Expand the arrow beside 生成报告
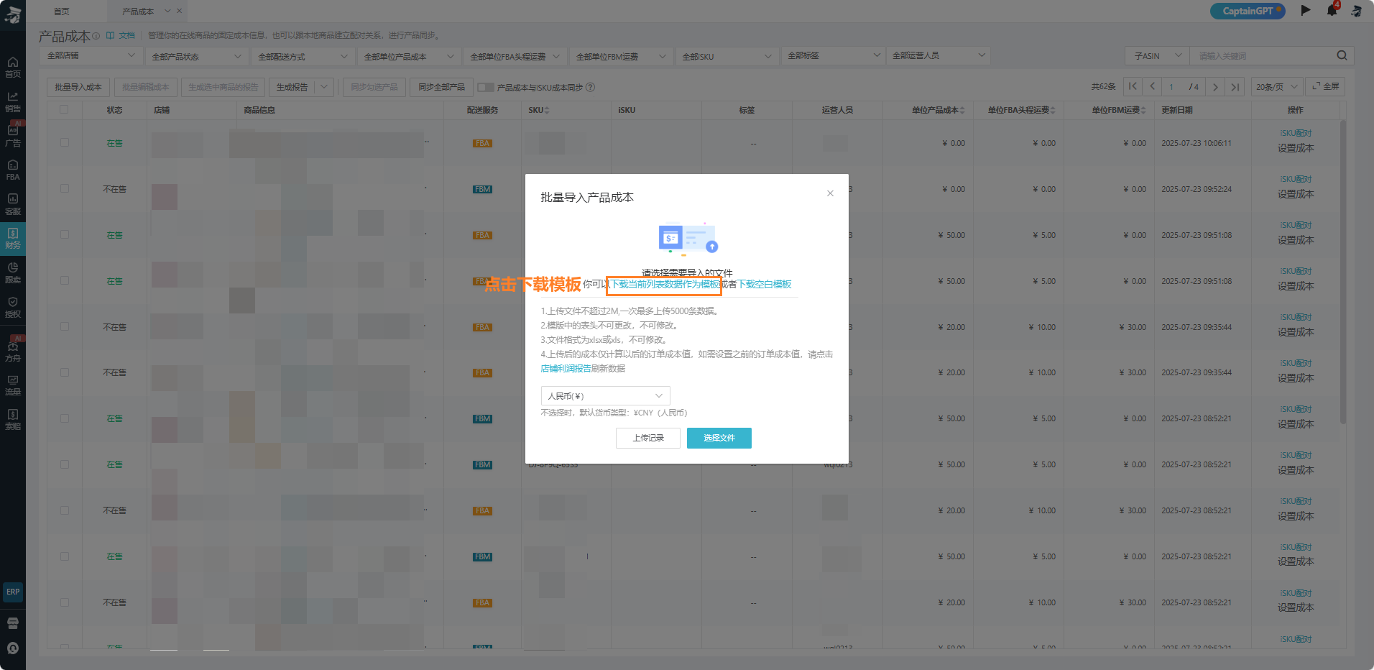The image size is (1374, 670). pos(324,87)
